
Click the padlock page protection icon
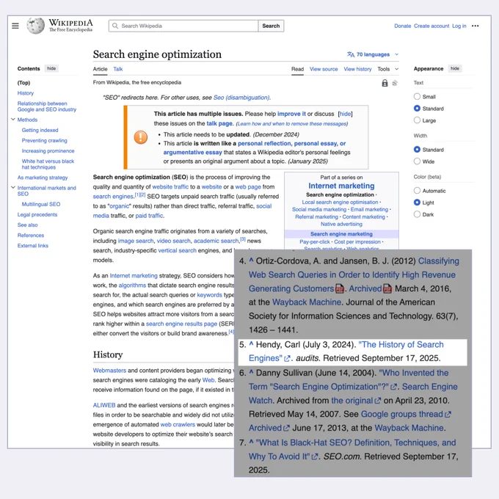point(385,83)
